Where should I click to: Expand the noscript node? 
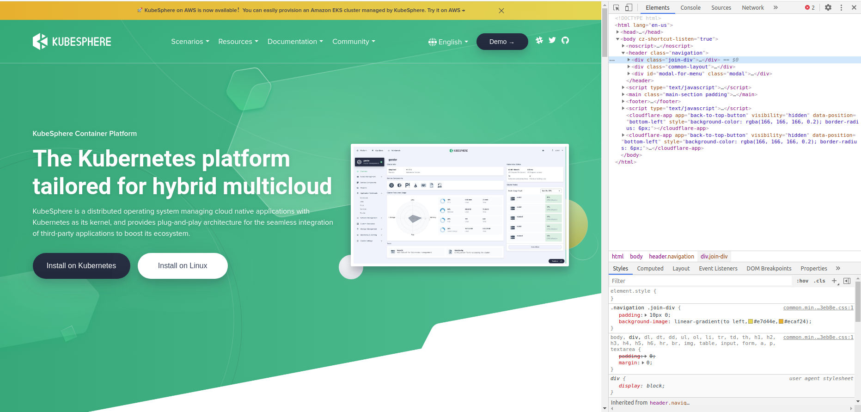pyautogui.click(x=623, y=46)
